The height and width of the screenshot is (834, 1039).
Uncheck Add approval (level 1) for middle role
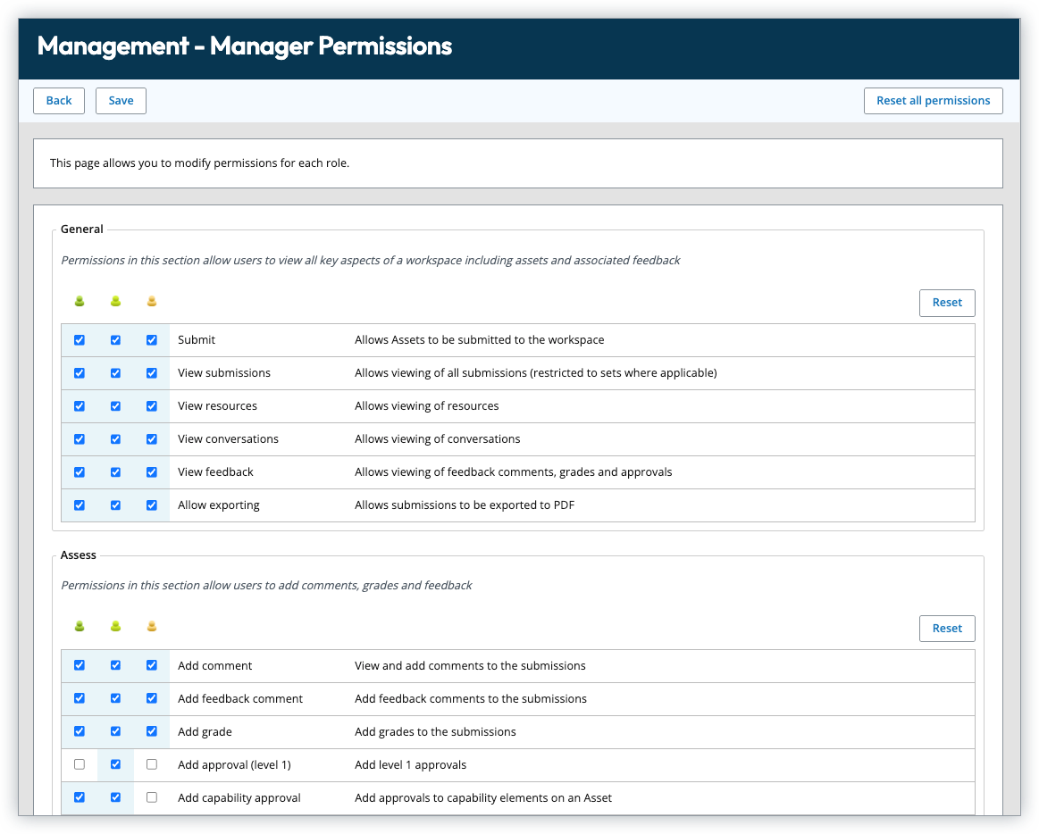point(115,764)
